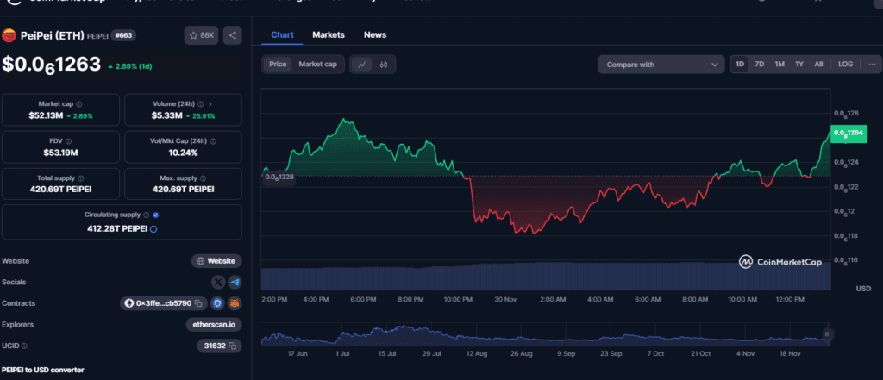Click the 0.0₆1264 current price label
The height and width of the screenshot is (380, 883).
coord(849,133)
